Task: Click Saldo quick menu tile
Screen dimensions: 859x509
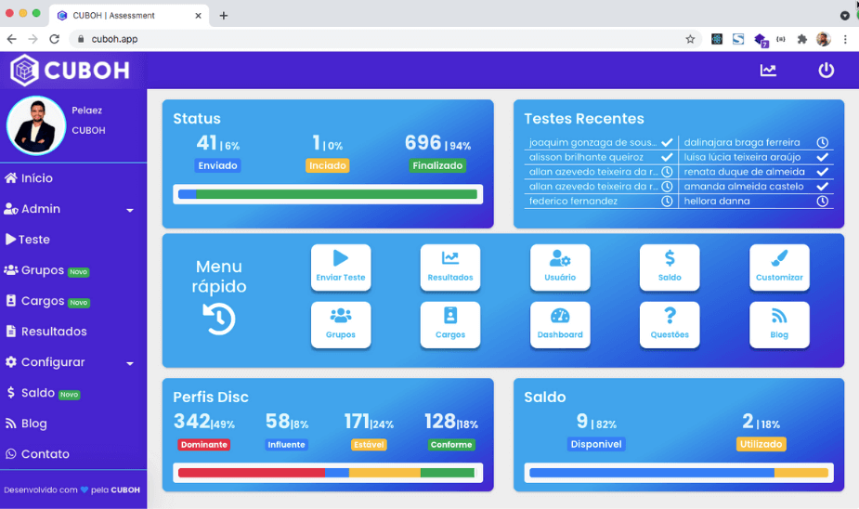Action: tap(670, 267)
